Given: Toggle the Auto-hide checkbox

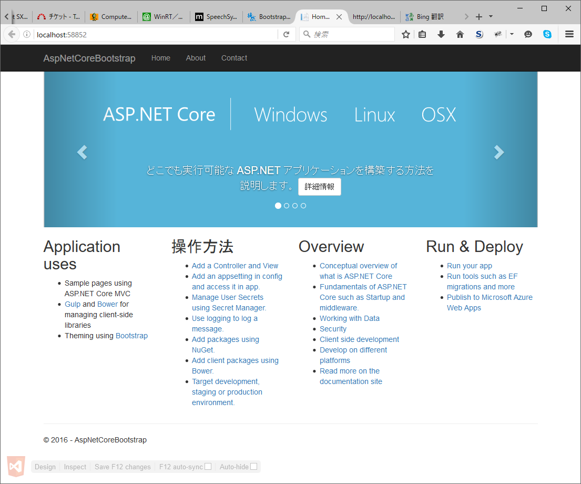Looking at the screenshot, I should point(253,466).
